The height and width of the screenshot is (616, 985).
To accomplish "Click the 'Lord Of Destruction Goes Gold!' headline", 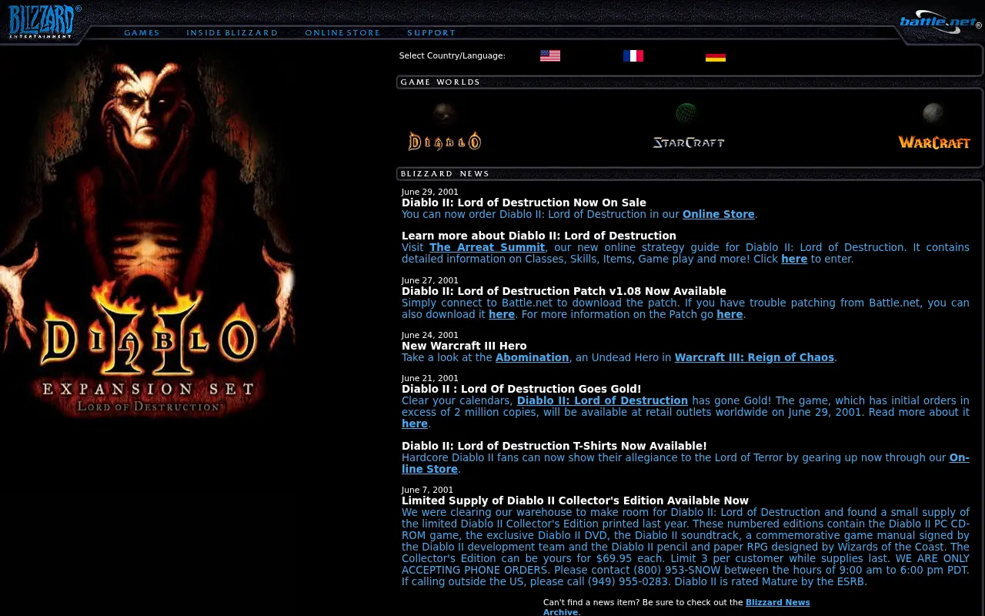I will pos(522,390).
